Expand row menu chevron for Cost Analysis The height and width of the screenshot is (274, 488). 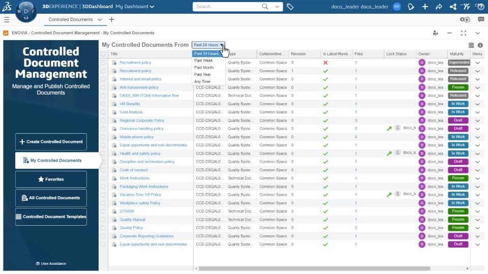pyautogui.click(x=477, y=112)
